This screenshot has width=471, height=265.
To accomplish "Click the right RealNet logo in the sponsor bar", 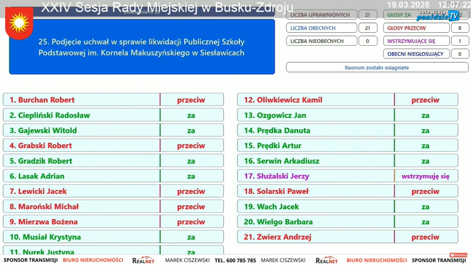I will coord(327,260).
